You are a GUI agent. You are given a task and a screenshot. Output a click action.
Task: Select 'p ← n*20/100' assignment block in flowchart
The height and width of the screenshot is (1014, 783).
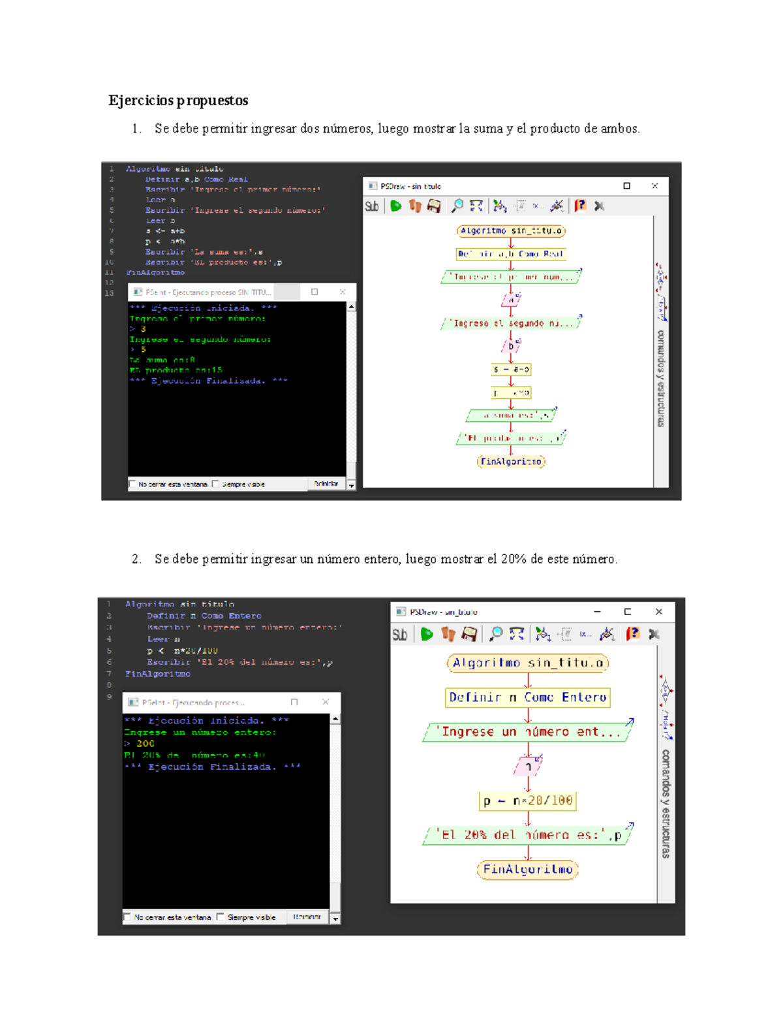[x=528, y=801]
